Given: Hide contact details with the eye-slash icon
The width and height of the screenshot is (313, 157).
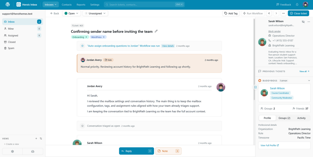Looking at the screenshot, I should 303,22.
